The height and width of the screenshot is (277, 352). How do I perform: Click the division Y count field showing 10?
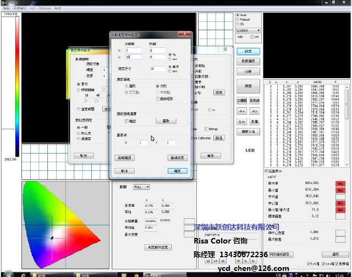click(x=133, y=57)
